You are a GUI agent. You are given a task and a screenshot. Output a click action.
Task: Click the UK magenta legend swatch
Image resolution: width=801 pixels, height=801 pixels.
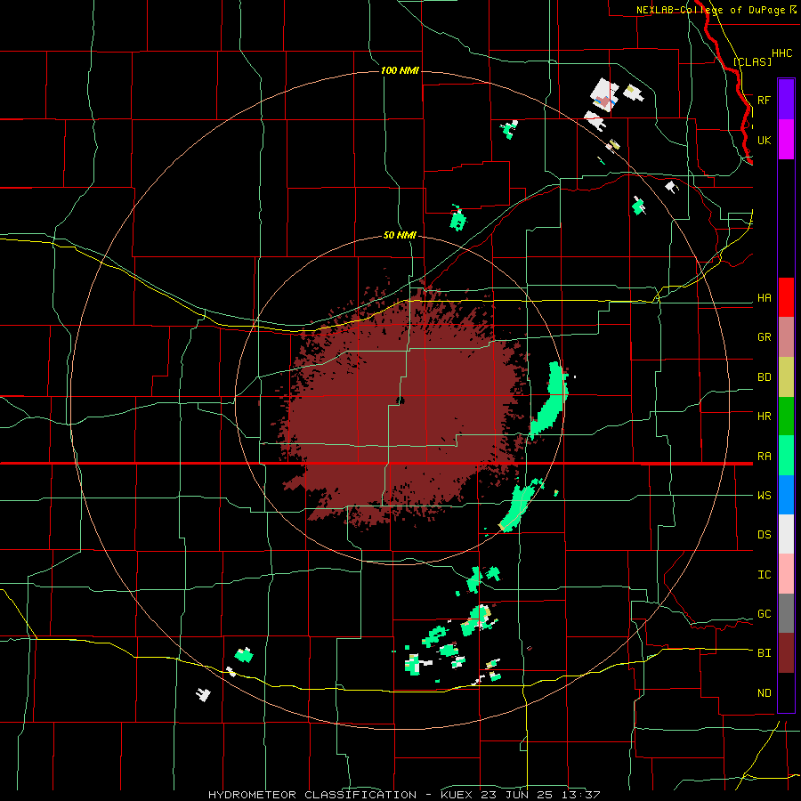(786, 140)
